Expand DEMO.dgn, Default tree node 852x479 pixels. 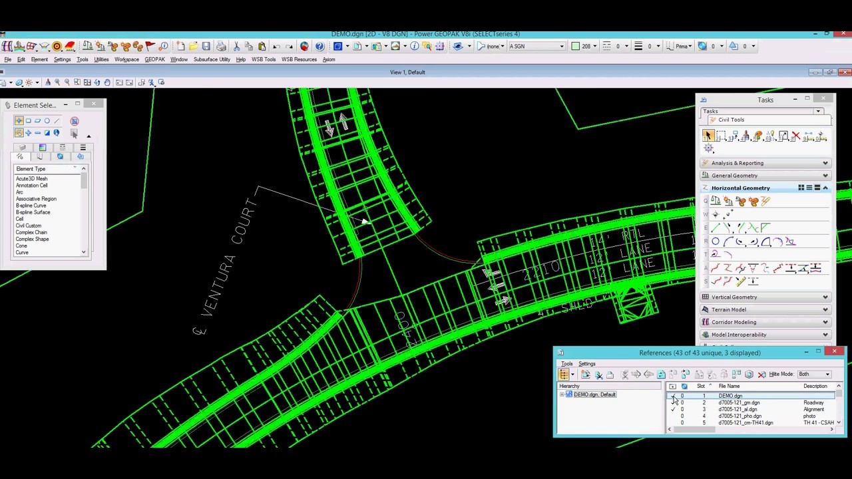pos(562,395)
